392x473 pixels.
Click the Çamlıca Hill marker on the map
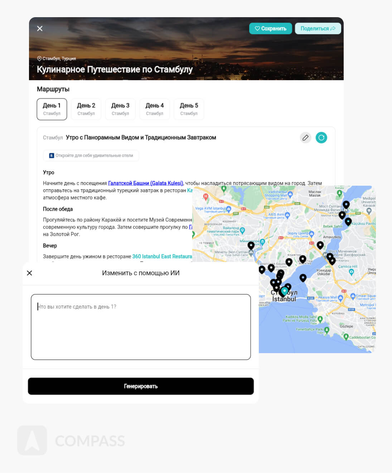point(351,272)
